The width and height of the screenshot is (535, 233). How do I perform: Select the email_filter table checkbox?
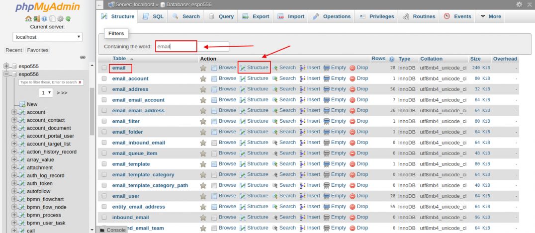(x=104, y=121)
